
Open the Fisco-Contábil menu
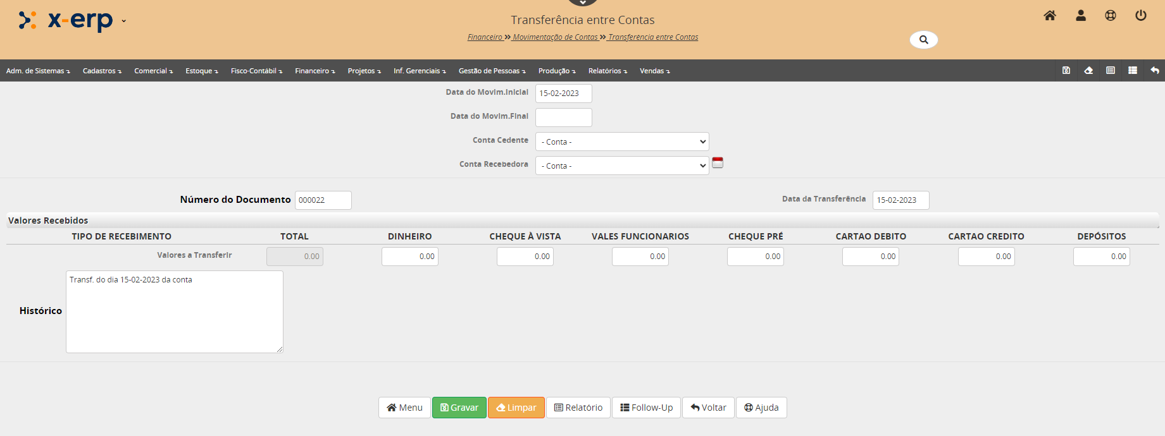click(256, 71)
